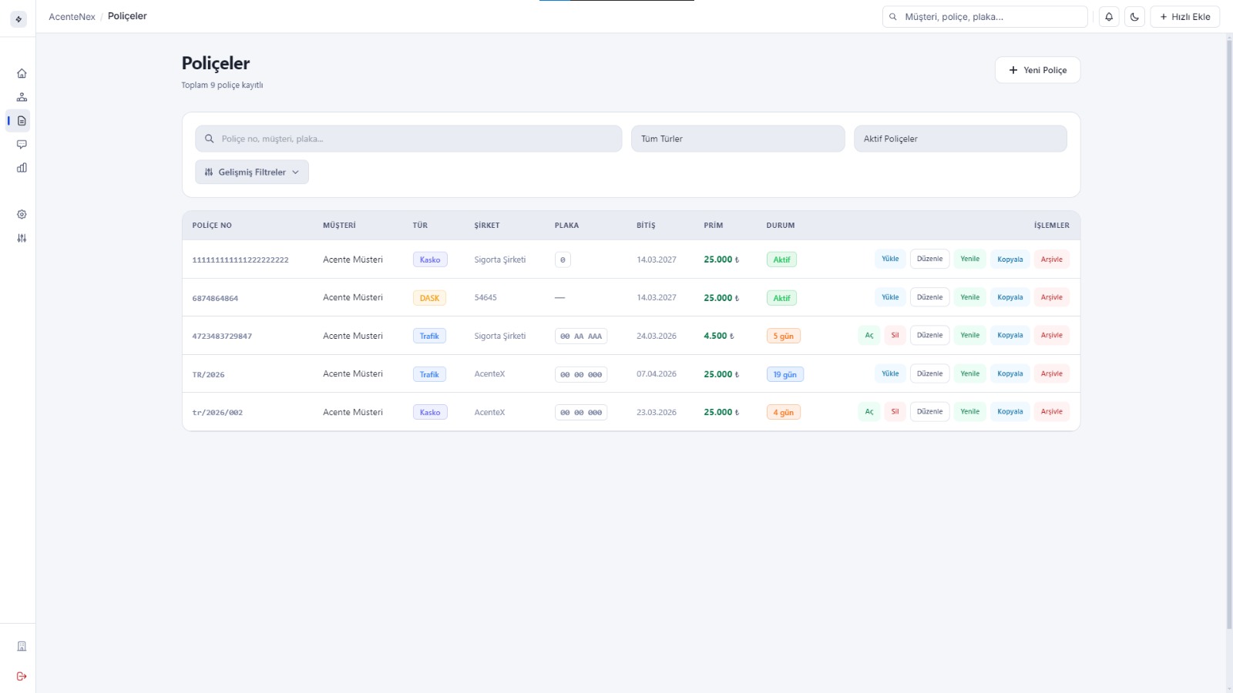Open the reports bar chart sidebar icon
Viewport: 1233px width, 693px height.
22,168
